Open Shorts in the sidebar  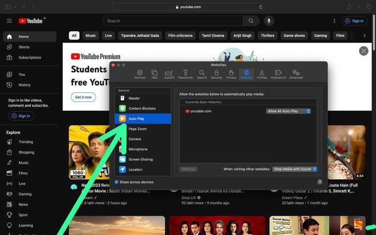click(x=30, y=47)
